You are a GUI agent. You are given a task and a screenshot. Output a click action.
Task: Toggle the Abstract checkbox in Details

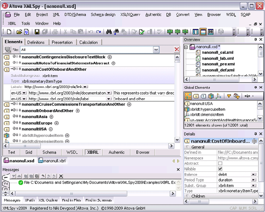[220, 163]
